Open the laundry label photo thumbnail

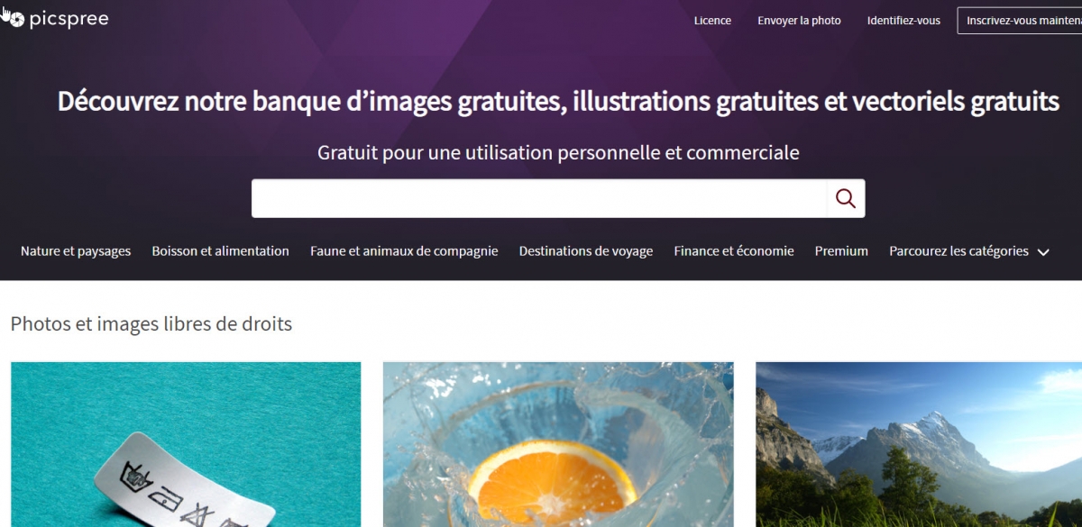coord(186,444)
